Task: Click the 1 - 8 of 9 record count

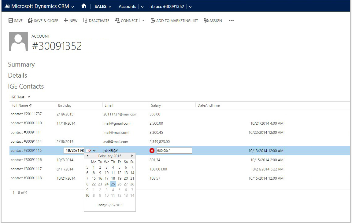Action: click(20, 193)
